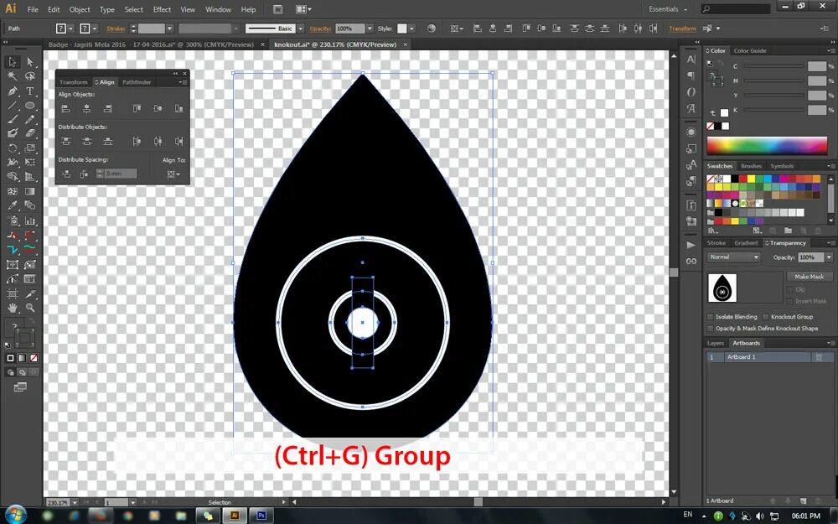
Task: Open the Object menu
Action: [x=80, y=9]
